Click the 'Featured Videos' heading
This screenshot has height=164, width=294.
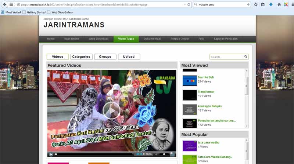pyautogui.click(x=64, y=65)
